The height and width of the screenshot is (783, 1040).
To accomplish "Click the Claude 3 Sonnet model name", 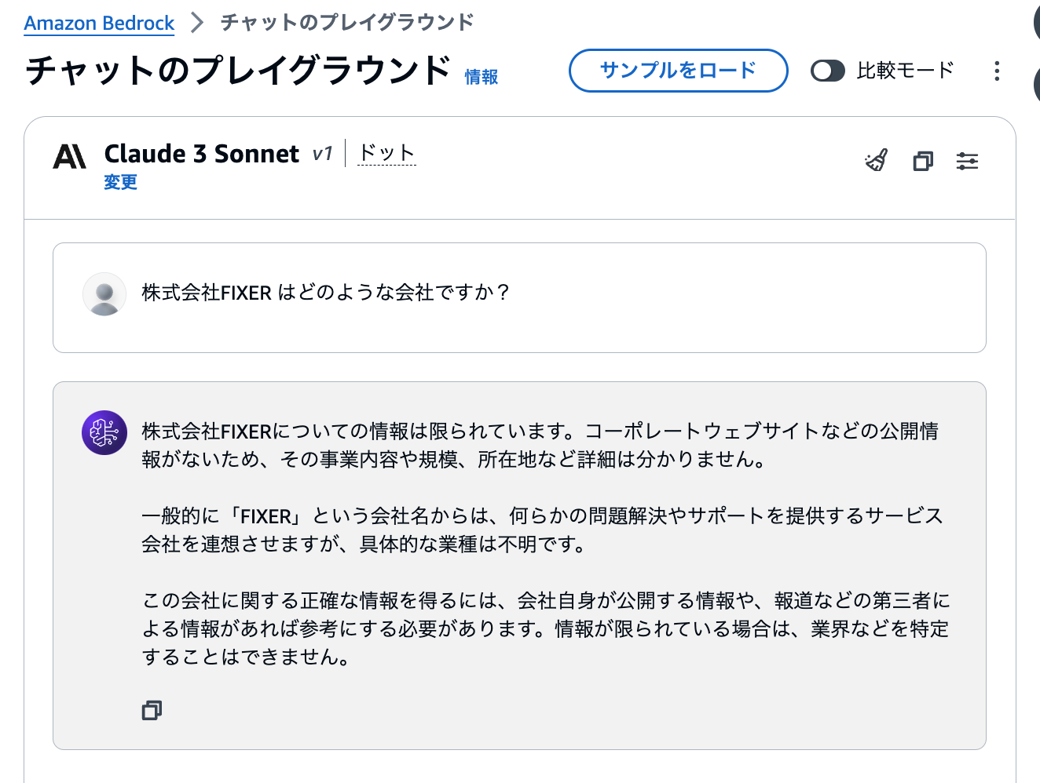I will (201, 154).
